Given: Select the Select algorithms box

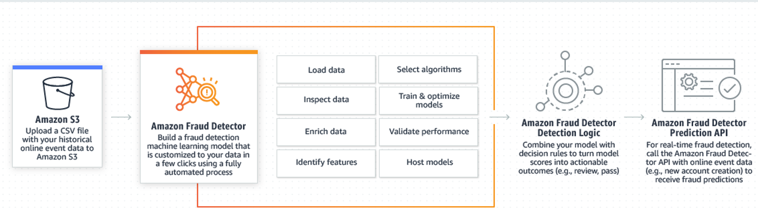Looking at the screenshot, I should 428,69.
